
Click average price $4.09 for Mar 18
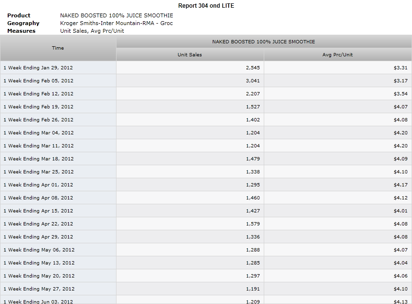coord(400,159)
